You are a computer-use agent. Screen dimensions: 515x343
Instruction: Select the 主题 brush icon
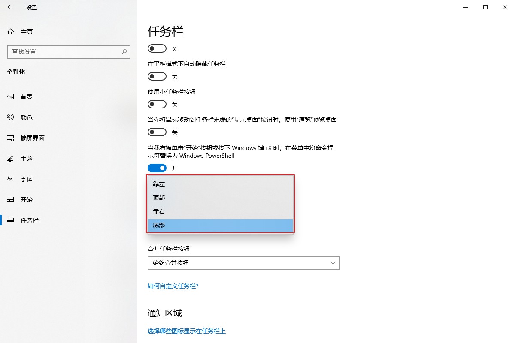click(9, 158)
